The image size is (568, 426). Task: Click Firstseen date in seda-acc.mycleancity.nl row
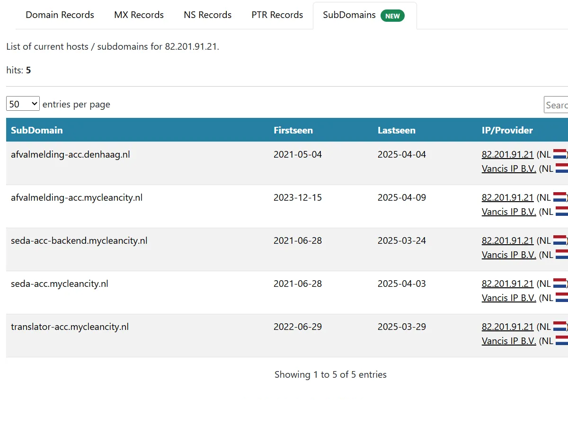click(x=298, y=284)
